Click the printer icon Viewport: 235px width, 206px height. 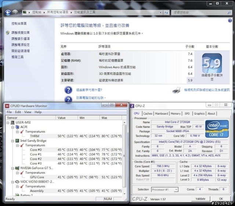point(176,90)
